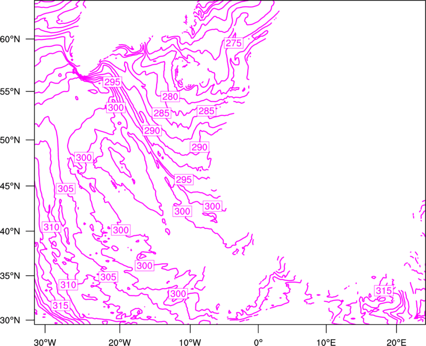Click the 55°N latitude axis label

coord(10,91)
